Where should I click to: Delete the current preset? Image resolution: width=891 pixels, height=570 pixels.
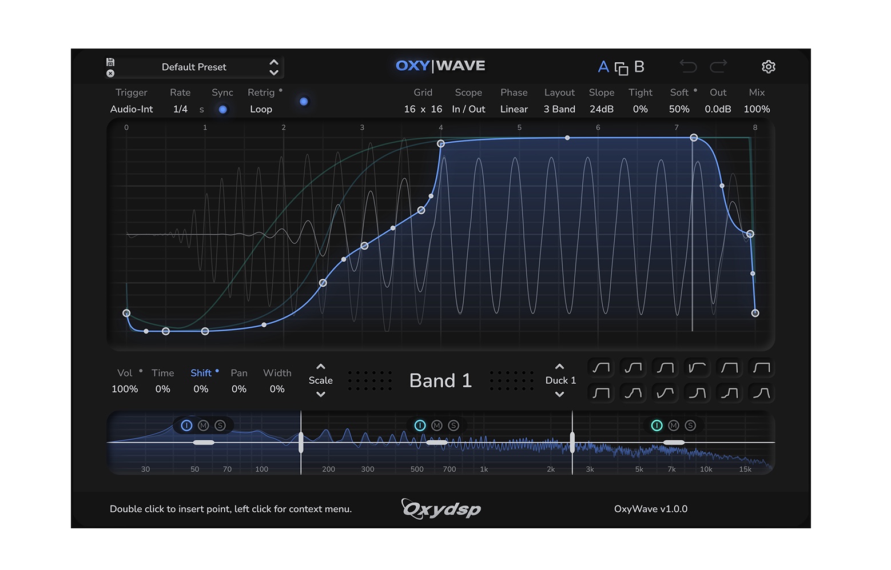(x=110, y=73)
